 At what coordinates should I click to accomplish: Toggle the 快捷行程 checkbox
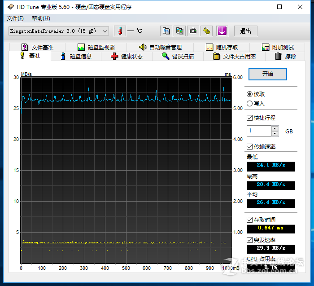point(250,118)
